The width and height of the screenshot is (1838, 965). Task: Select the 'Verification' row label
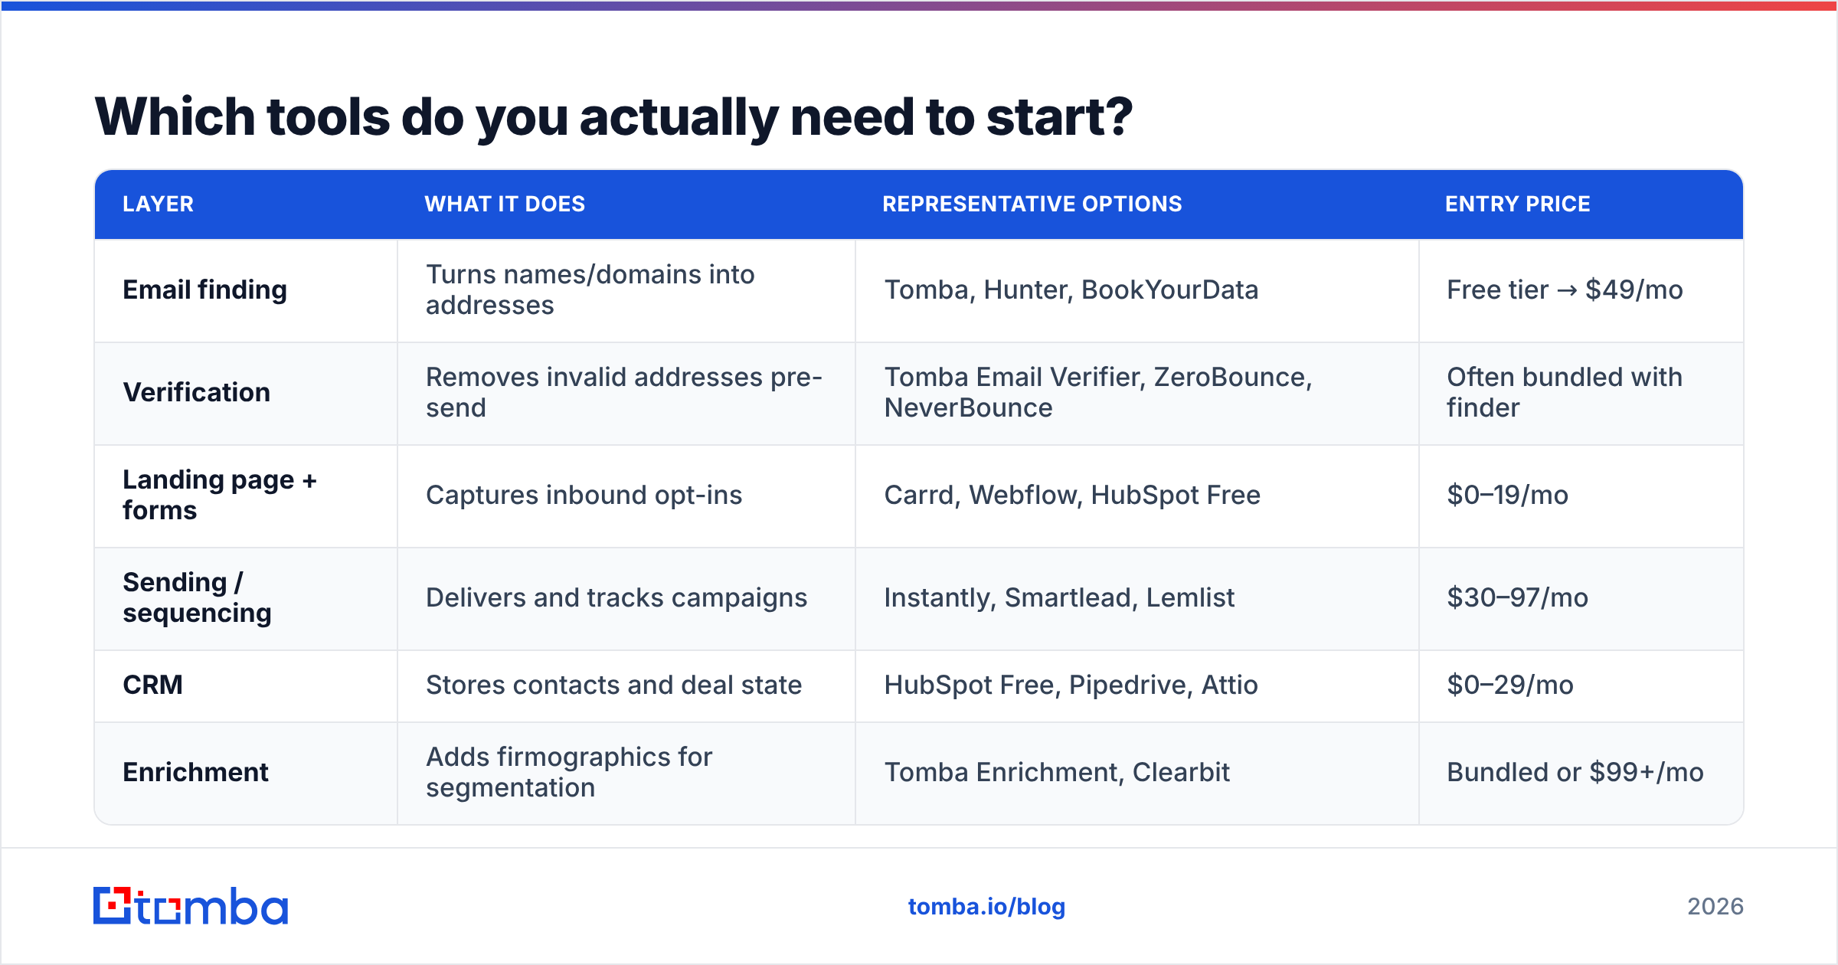pos(197,392)
